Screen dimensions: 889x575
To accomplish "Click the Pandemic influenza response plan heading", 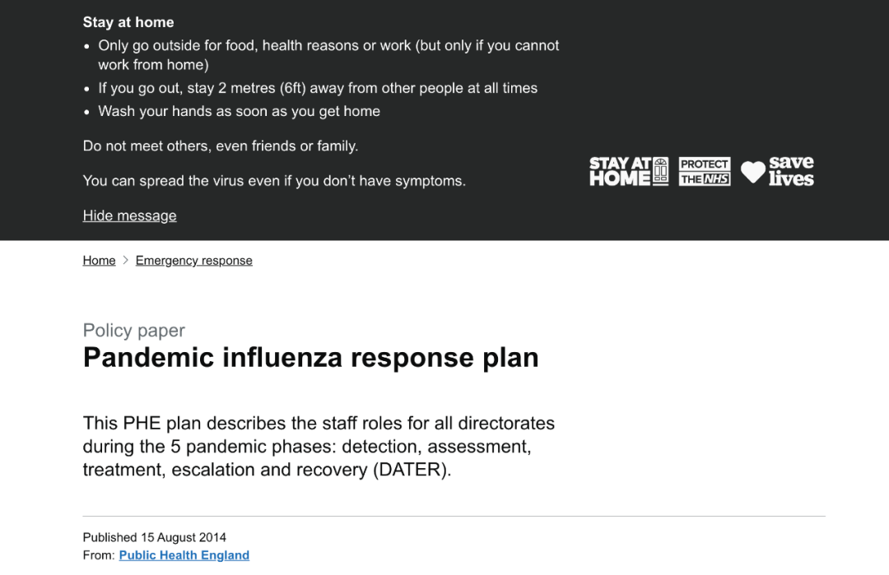I will pyautogui.click(x=310, y=358).
